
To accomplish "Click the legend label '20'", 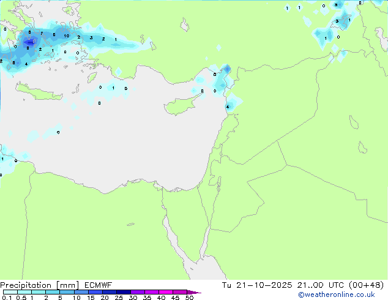I will [105, 298].
